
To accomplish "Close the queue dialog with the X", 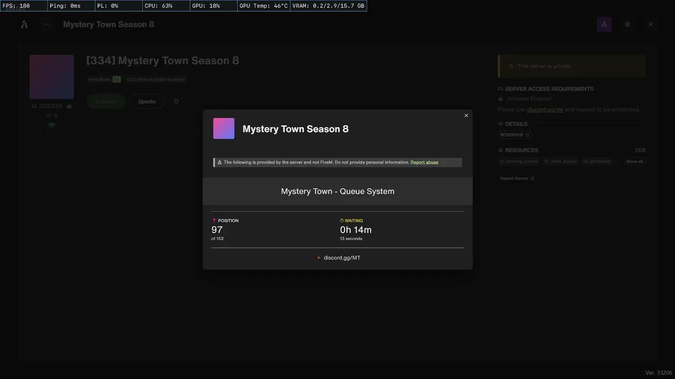I will (x=466, y=116).
